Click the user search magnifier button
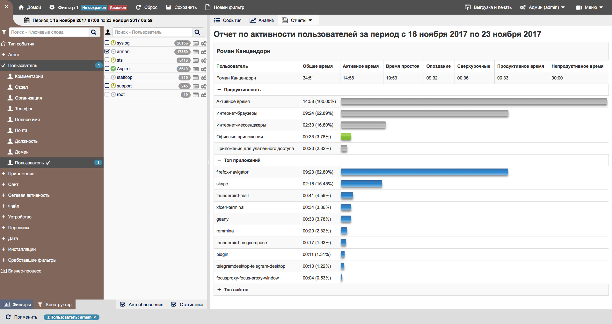Screen dimensions: 612x324 [x=197, y=32]
